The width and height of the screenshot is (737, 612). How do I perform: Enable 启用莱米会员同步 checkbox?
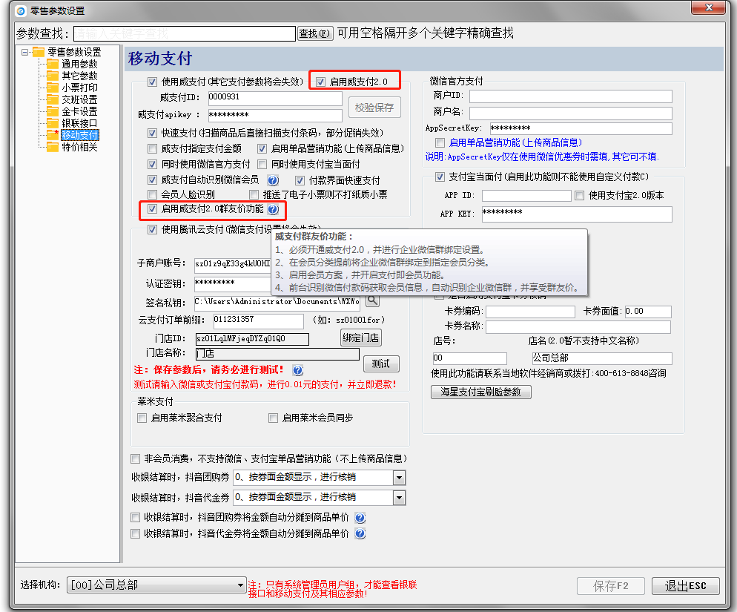[x=273, y=418]
